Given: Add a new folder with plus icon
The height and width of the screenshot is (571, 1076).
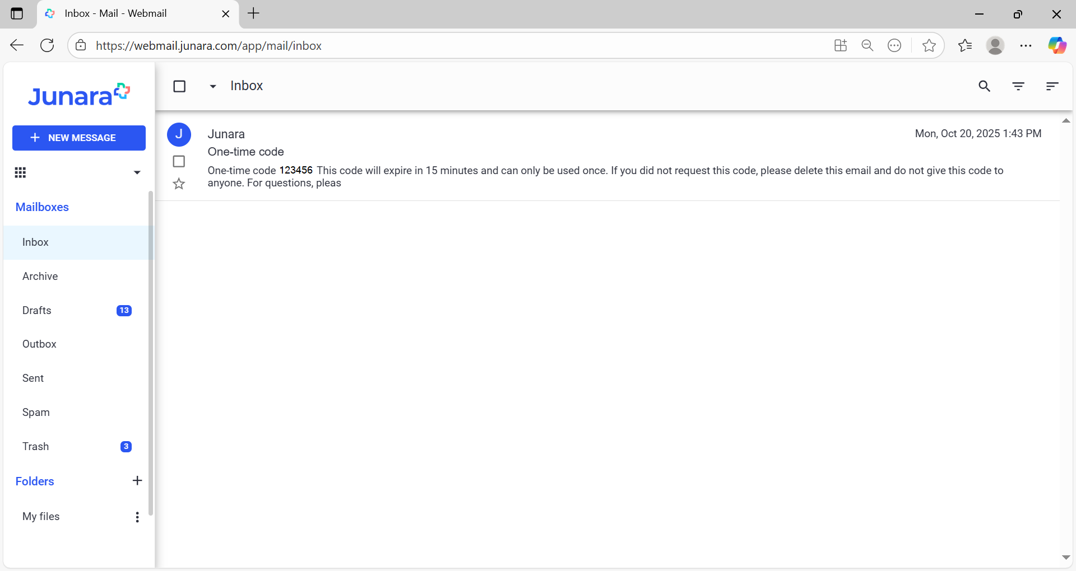Looking at the screenshot, I should [x=137, y=480].
